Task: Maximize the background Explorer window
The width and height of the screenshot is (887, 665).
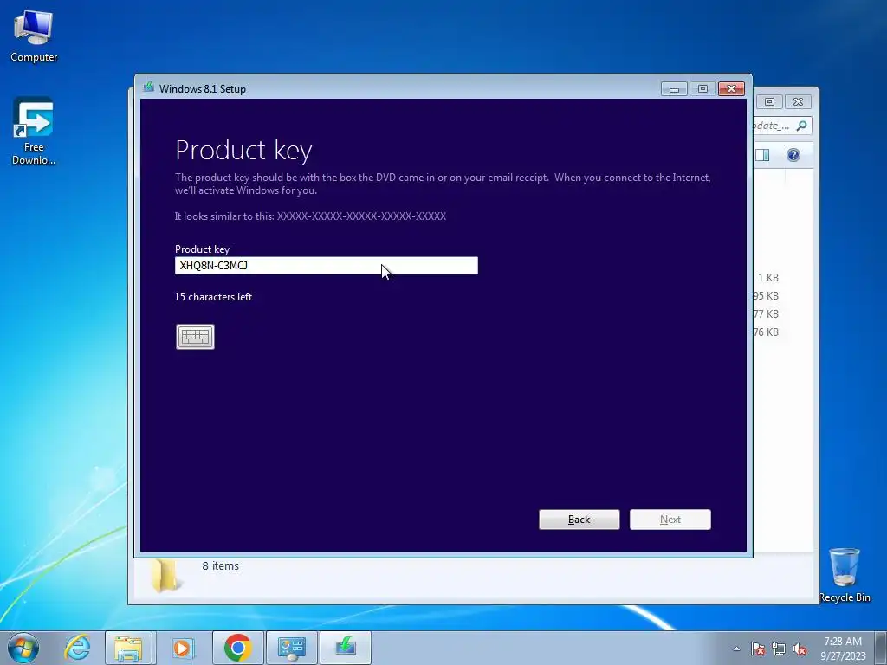Action: tap(769, 102)
